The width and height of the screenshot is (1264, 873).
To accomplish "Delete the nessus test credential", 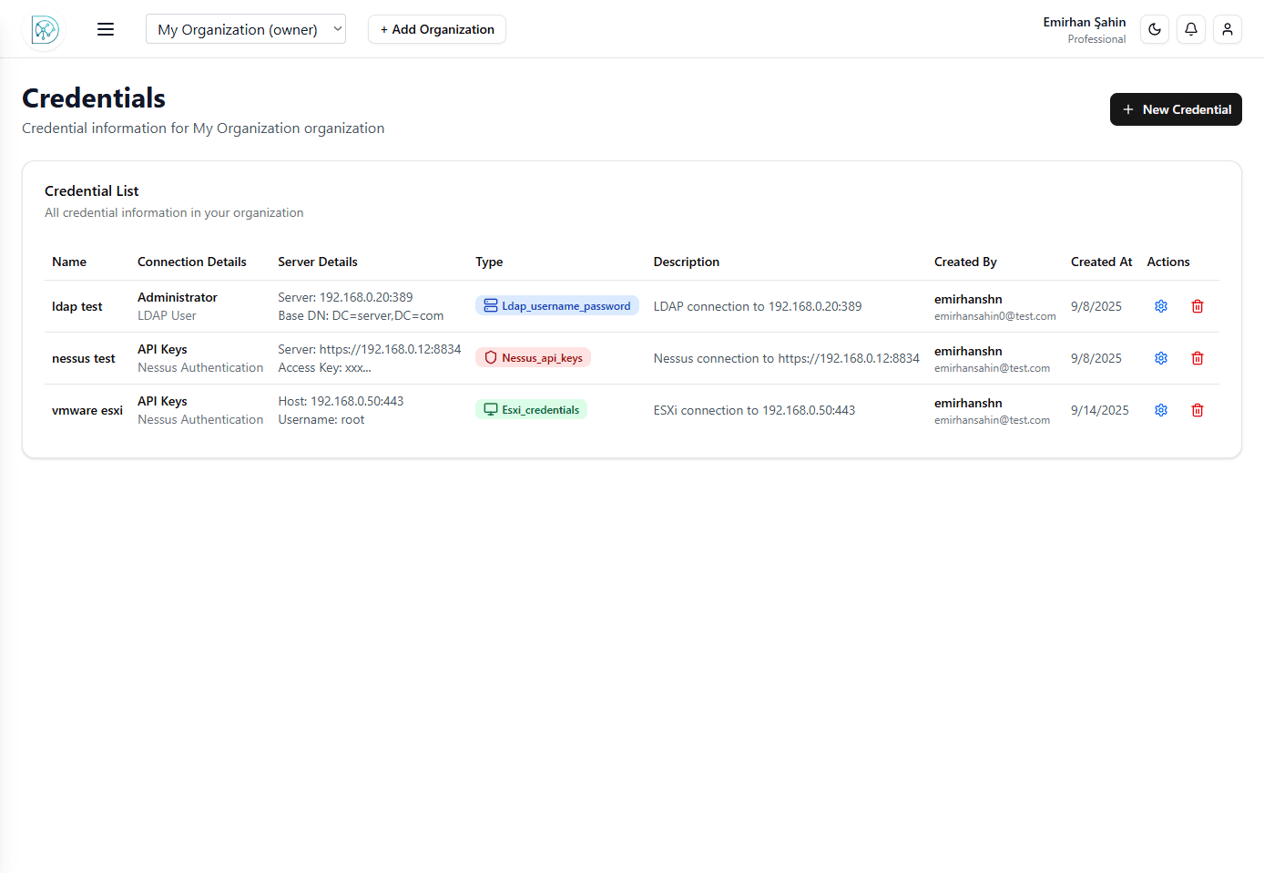I will 1198,358.
